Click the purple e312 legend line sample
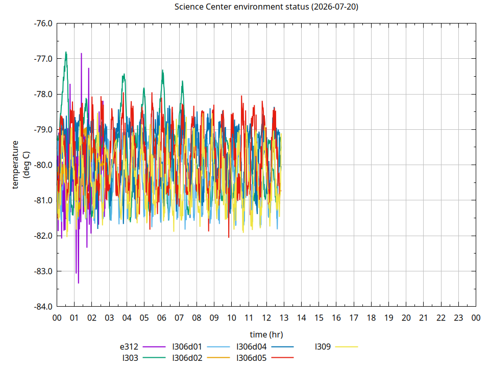This screenshot has height=368, width=490. 154,347
